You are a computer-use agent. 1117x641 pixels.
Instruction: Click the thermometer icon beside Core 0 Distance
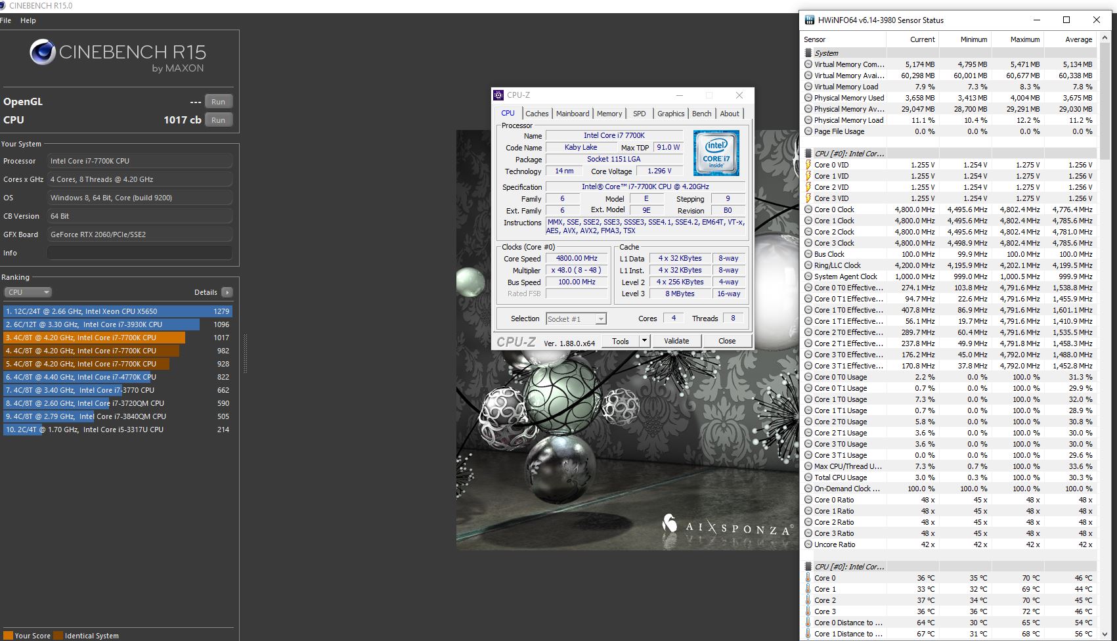click(x=808, y=623)
